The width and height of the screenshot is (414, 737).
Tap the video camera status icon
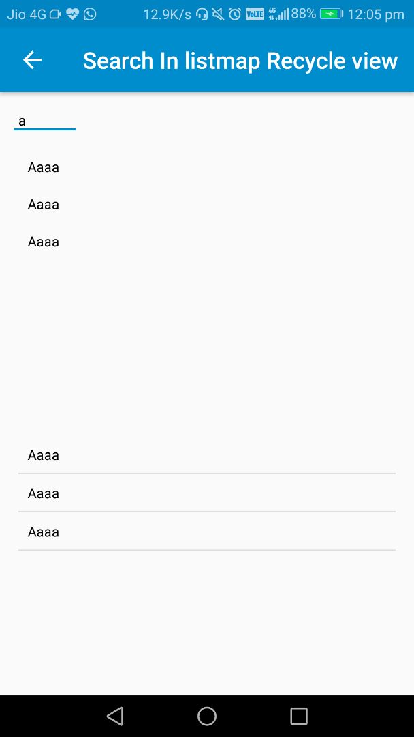[x=55, y=14]
